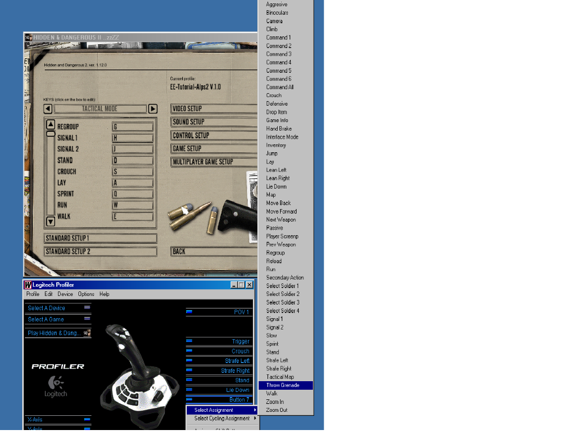Click the Logitech logo in Profiler

(x=56, y=386)
